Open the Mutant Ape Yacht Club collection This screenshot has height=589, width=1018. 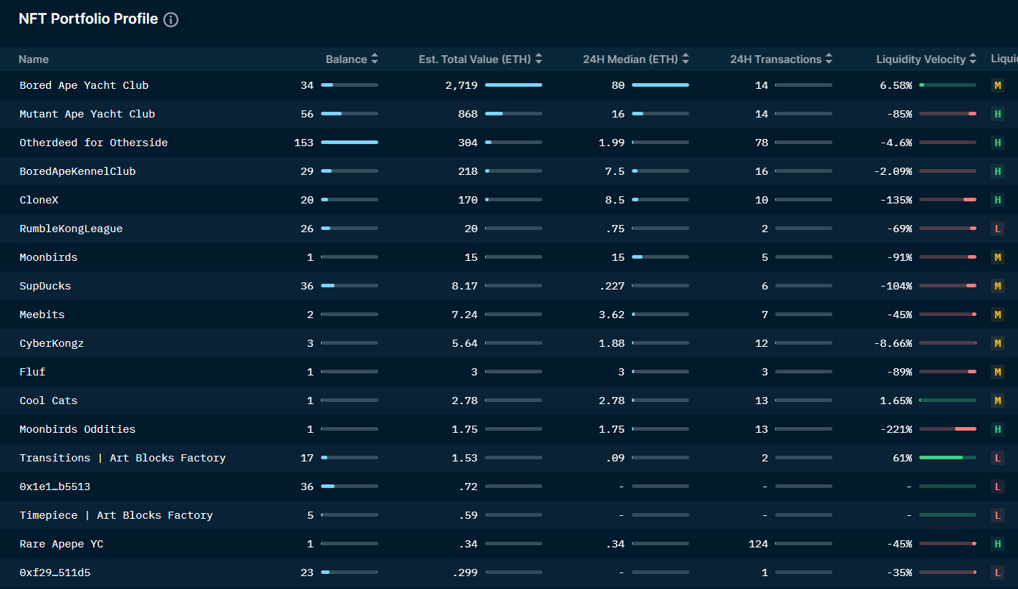(87, 114)
